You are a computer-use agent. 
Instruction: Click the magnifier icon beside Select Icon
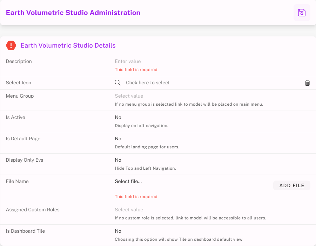tap(118, 83)
